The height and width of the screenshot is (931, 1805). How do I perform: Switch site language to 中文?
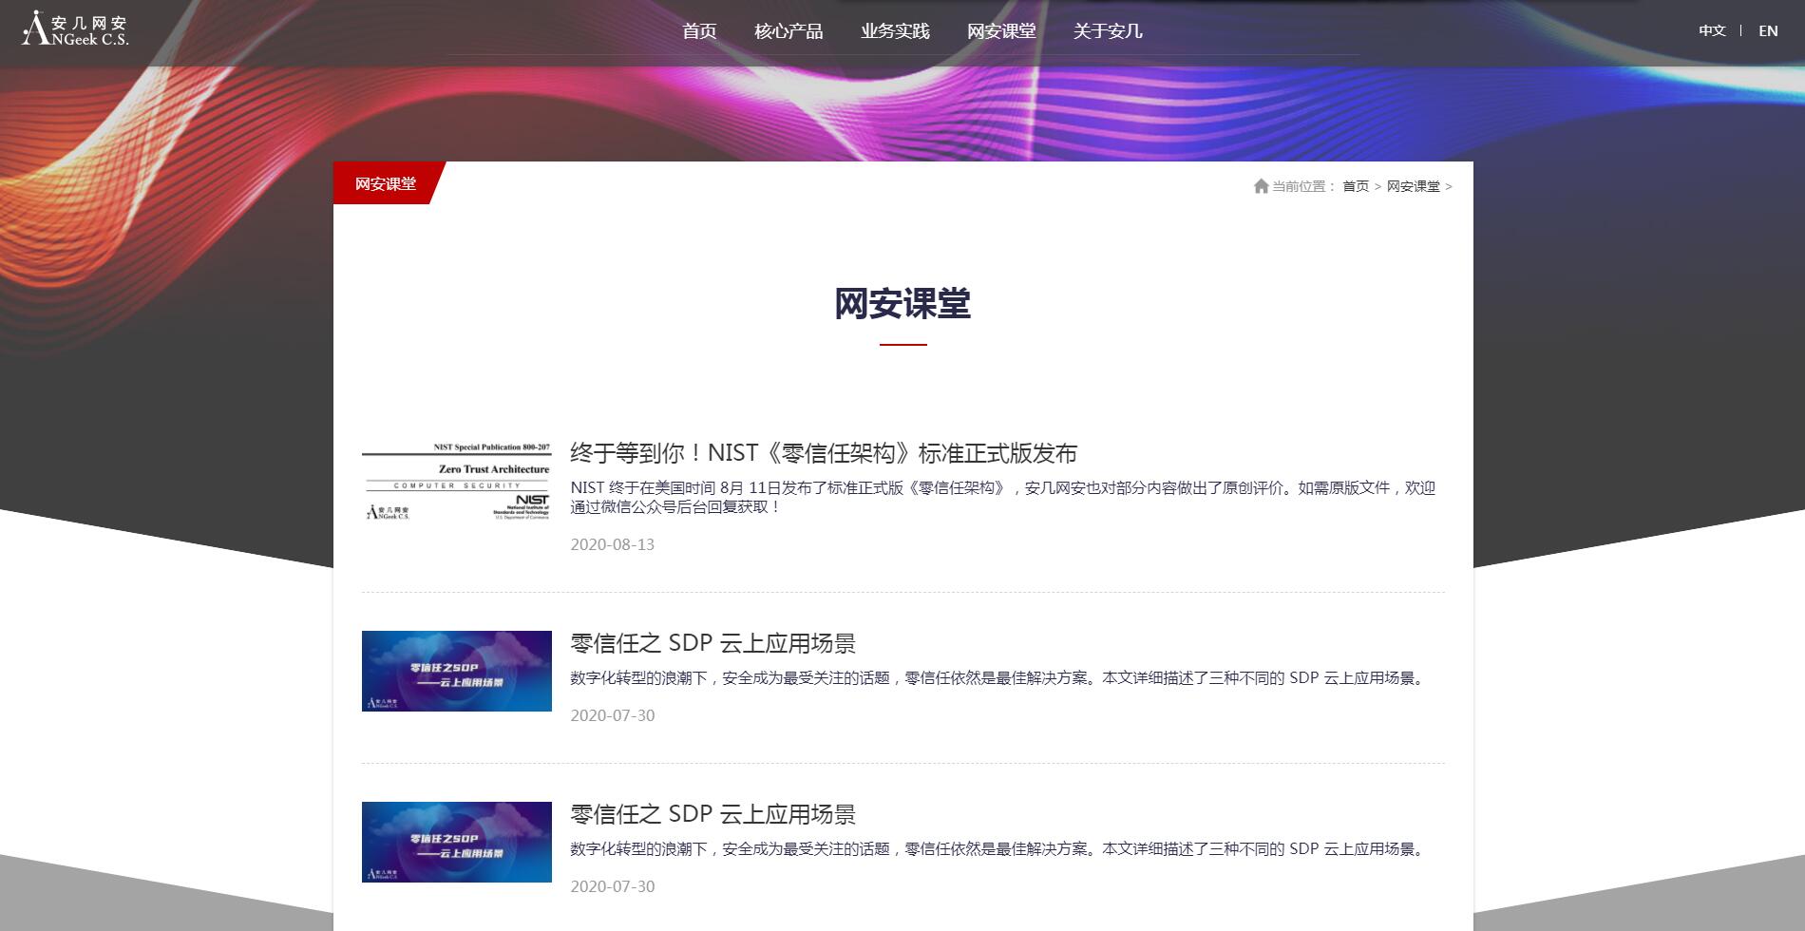click(x=1712, y=31)
